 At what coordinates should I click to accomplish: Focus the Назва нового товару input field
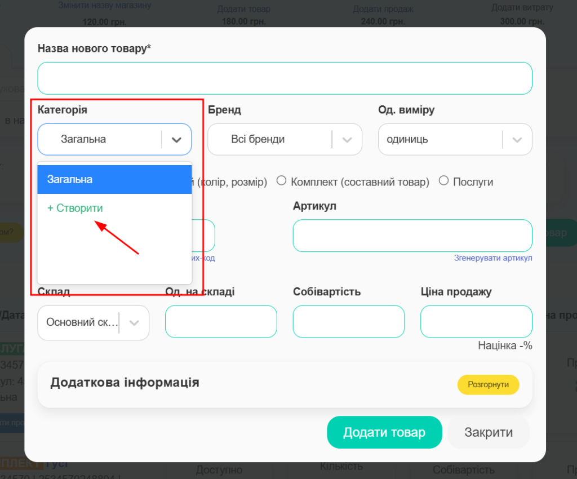tap(285, 78)
